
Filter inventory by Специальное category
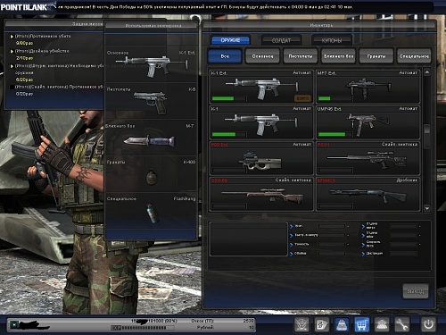(x=414, y=56)
